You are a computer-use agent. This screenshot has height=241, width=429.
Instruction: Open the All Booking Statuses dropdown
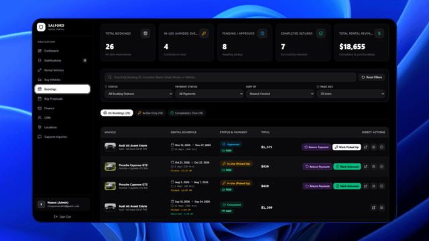139,94
